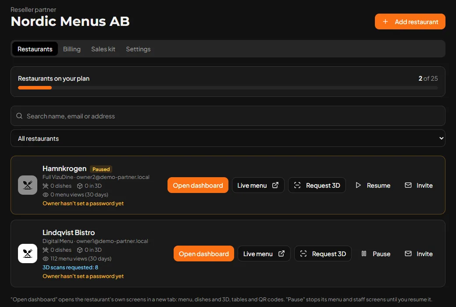Click the '3D scans requested: 8' text
The width and height of the screenshot is (456, 307).
[x=71, y=267]
